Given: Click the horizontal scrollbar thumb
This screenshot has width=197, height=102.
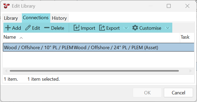Looking at the screenshot, I should [x=94, y=71].
